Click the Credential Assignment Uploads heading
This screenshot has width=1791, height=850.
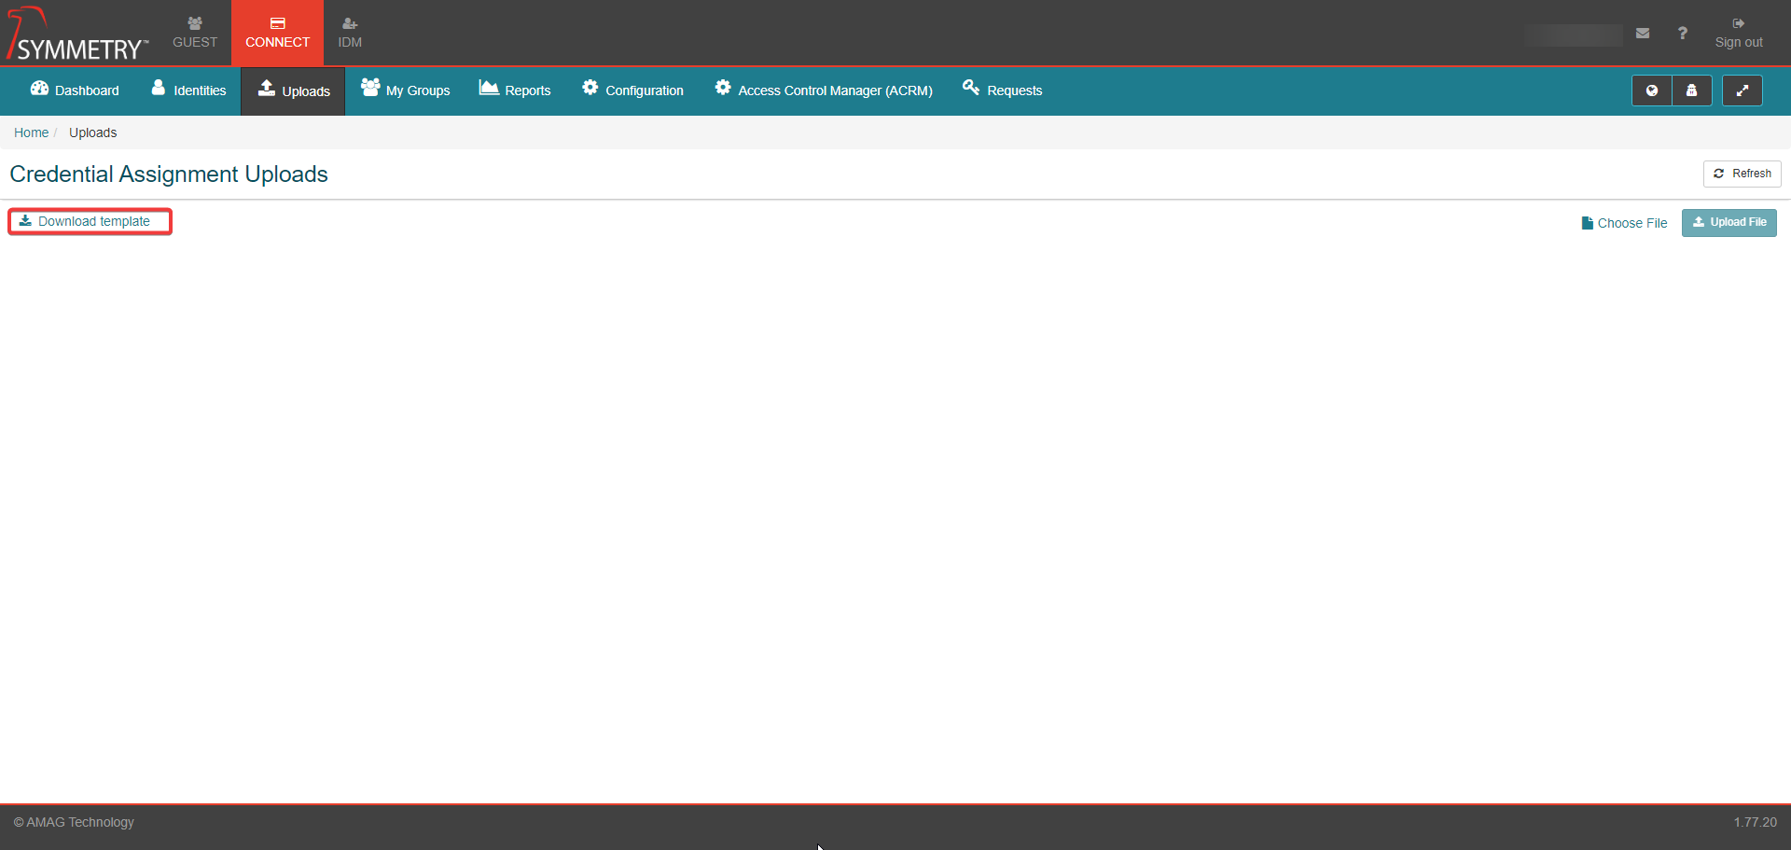[169, 174]
